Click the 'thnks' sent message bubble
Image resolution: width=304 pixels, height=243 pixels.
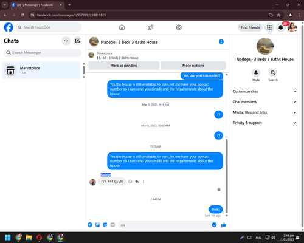click(216, 210)
